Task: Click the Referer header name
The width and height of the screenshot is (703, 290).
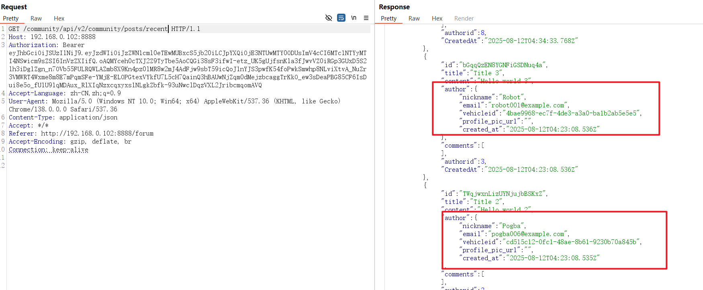Action: (22, 134)
